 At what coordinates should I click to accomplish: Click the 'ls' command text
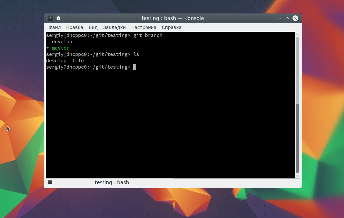click(136, 54)
